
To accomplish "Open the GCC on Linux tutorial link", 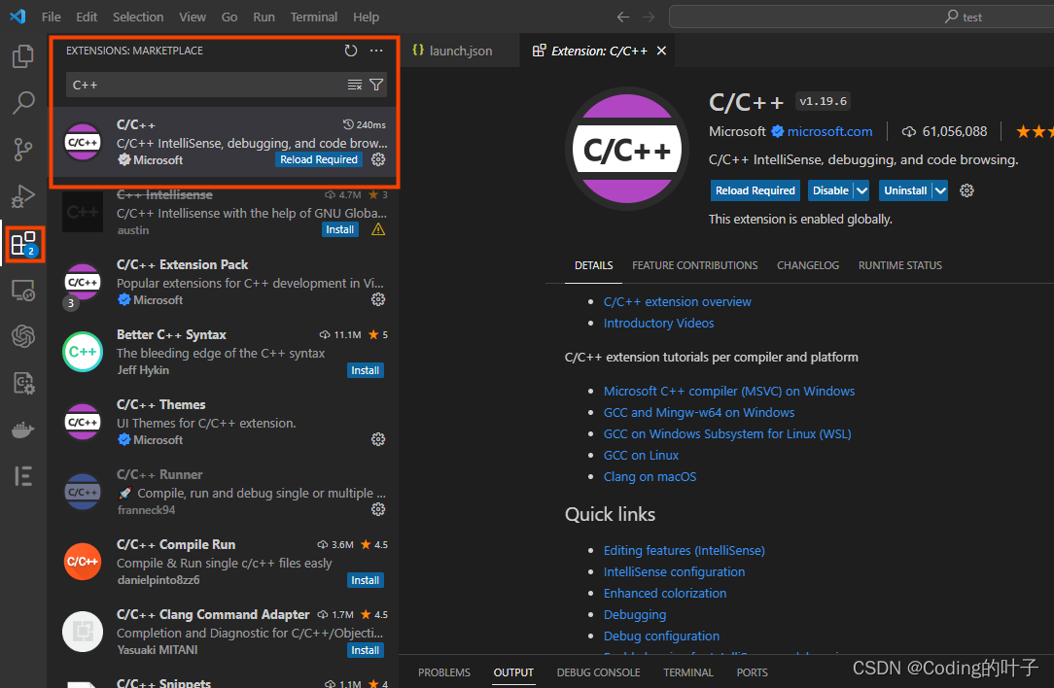I will [x=641, y=455].
